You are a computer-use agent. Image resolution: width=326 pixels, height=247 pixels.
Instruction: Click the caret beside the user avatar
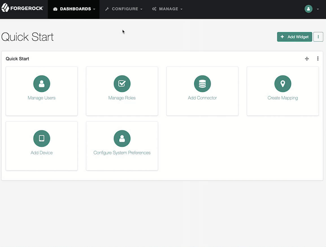318,9
